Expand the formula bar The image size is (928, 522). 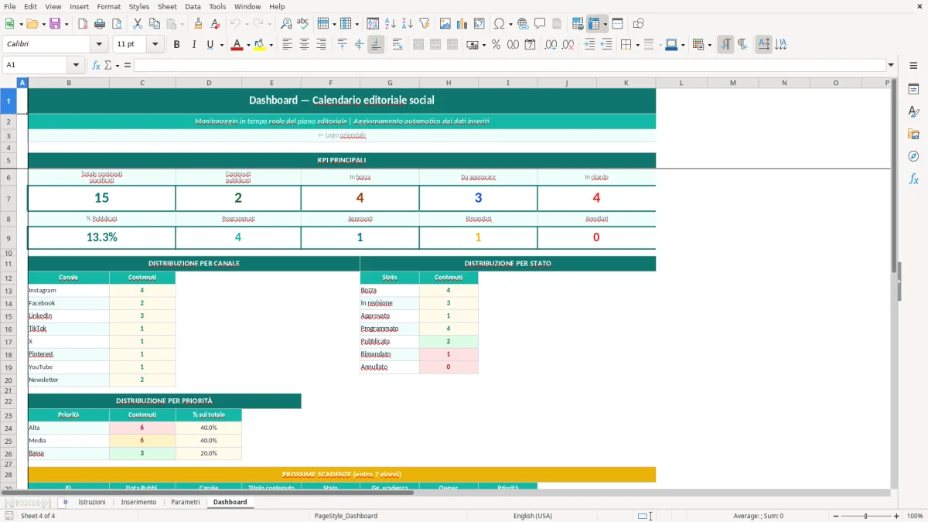[892, 65]
